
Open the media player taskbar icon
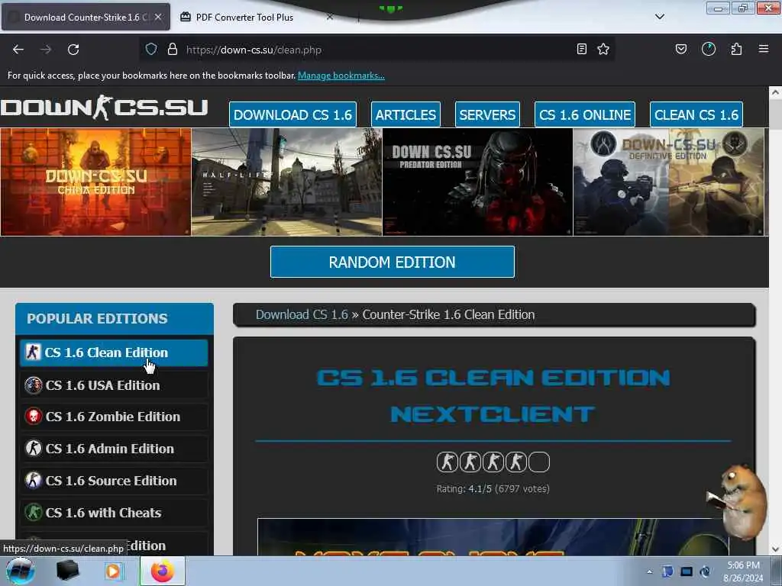click(x=113, y=572)
